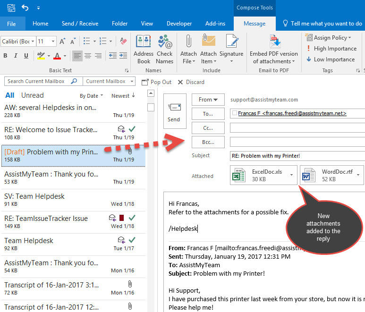Open the Send / Receive tab
Image resolution: width=365 pixels, height=312 pixels.
[80, 24]
